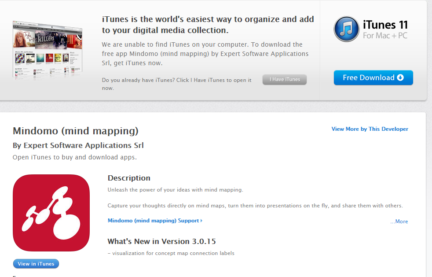
Task: Click the 'For Mac + PC' text
Action: [385, 36]
